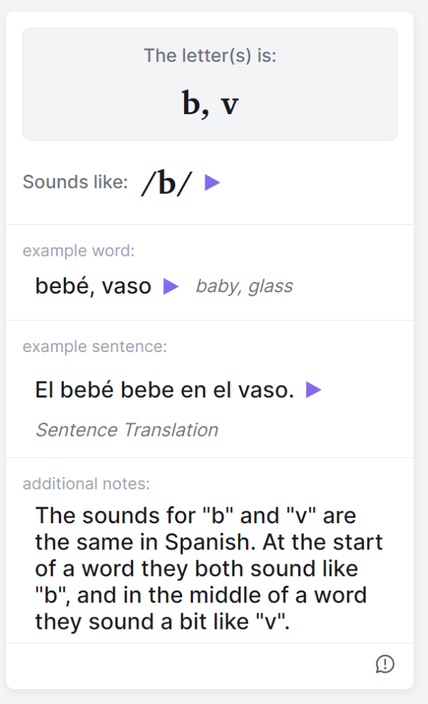Viewport: 428px width, 704px height.
Task: Select the example word "bebé, vaso"
Action: click(x=93, y=287)
